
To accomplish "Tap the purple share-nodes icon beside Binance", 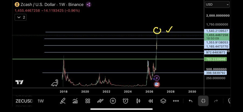I will [x=89, y=5].
